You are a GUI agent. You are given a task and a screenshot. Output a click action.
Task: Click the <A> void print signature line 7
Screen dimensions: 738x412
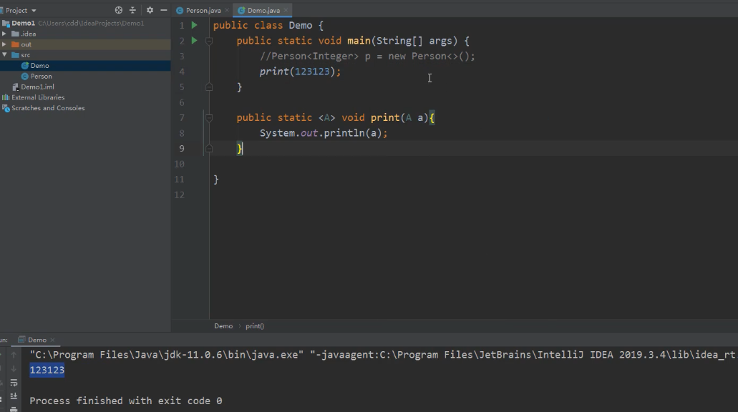335,118
